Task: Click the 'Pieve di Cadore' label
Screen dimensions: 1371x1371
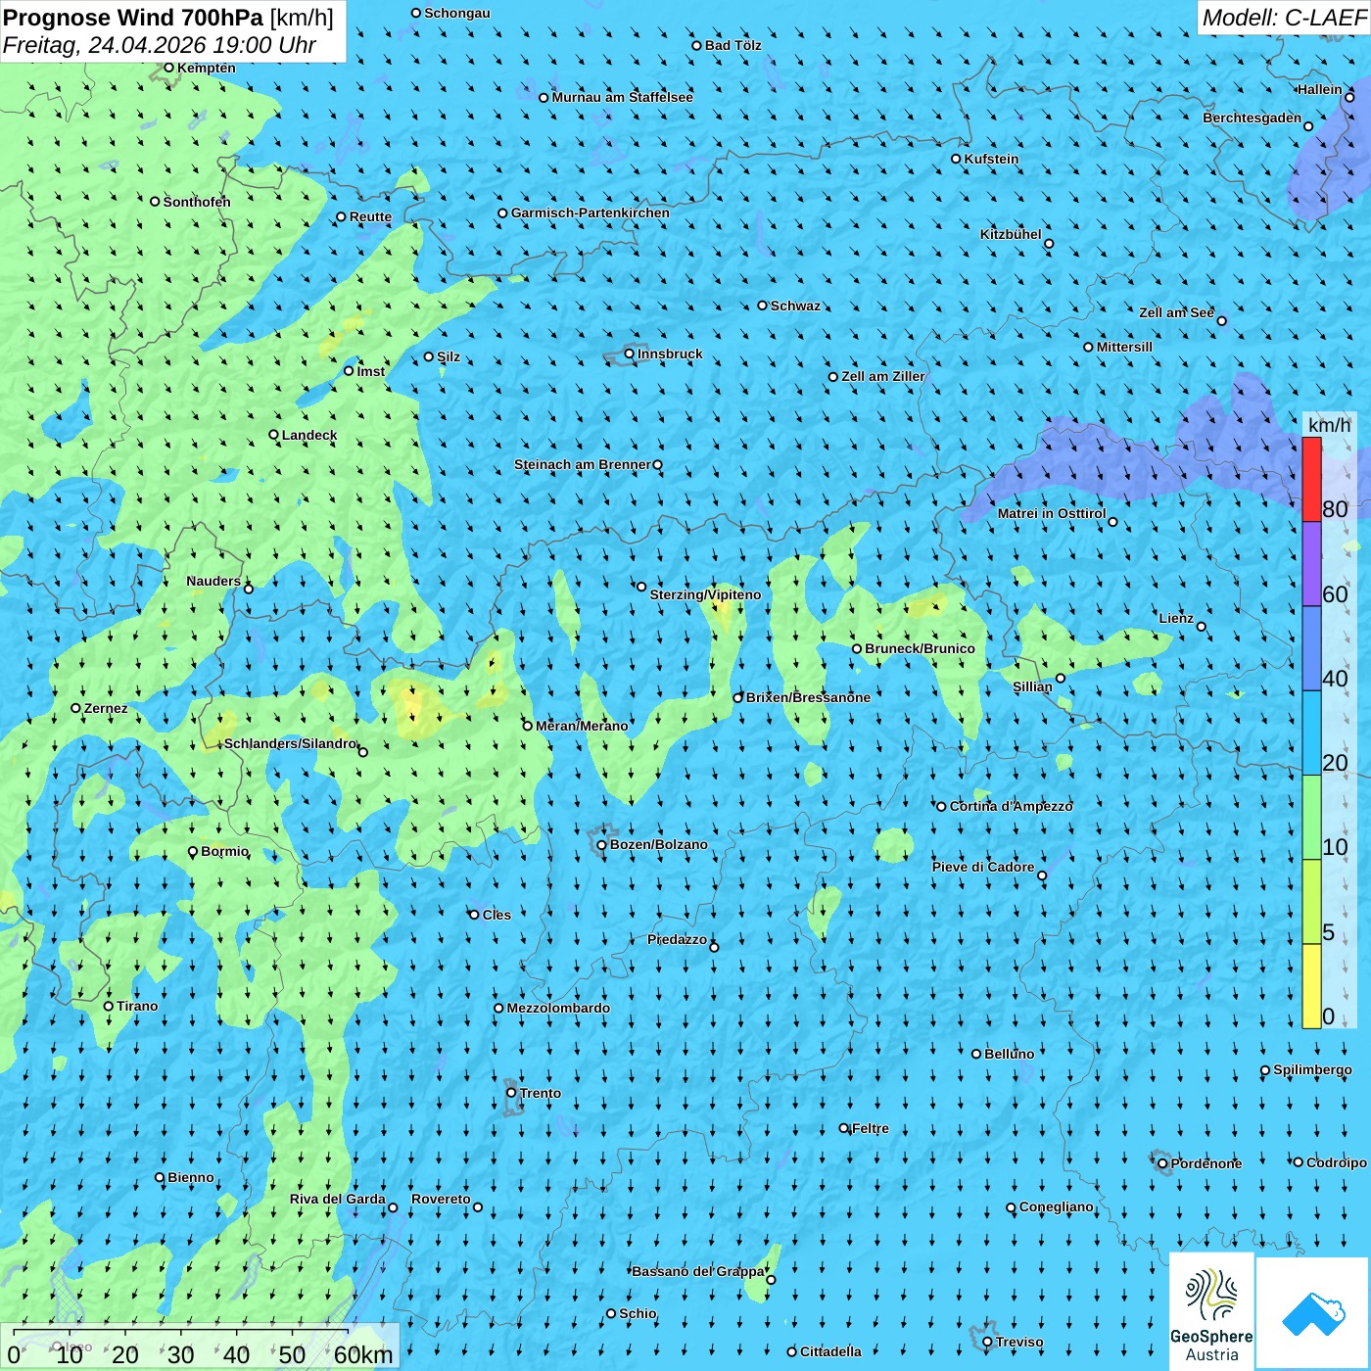Action: [983, 867]
